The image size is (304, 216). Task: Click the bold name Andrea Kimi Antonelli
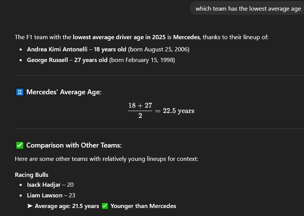click(57, 49)
